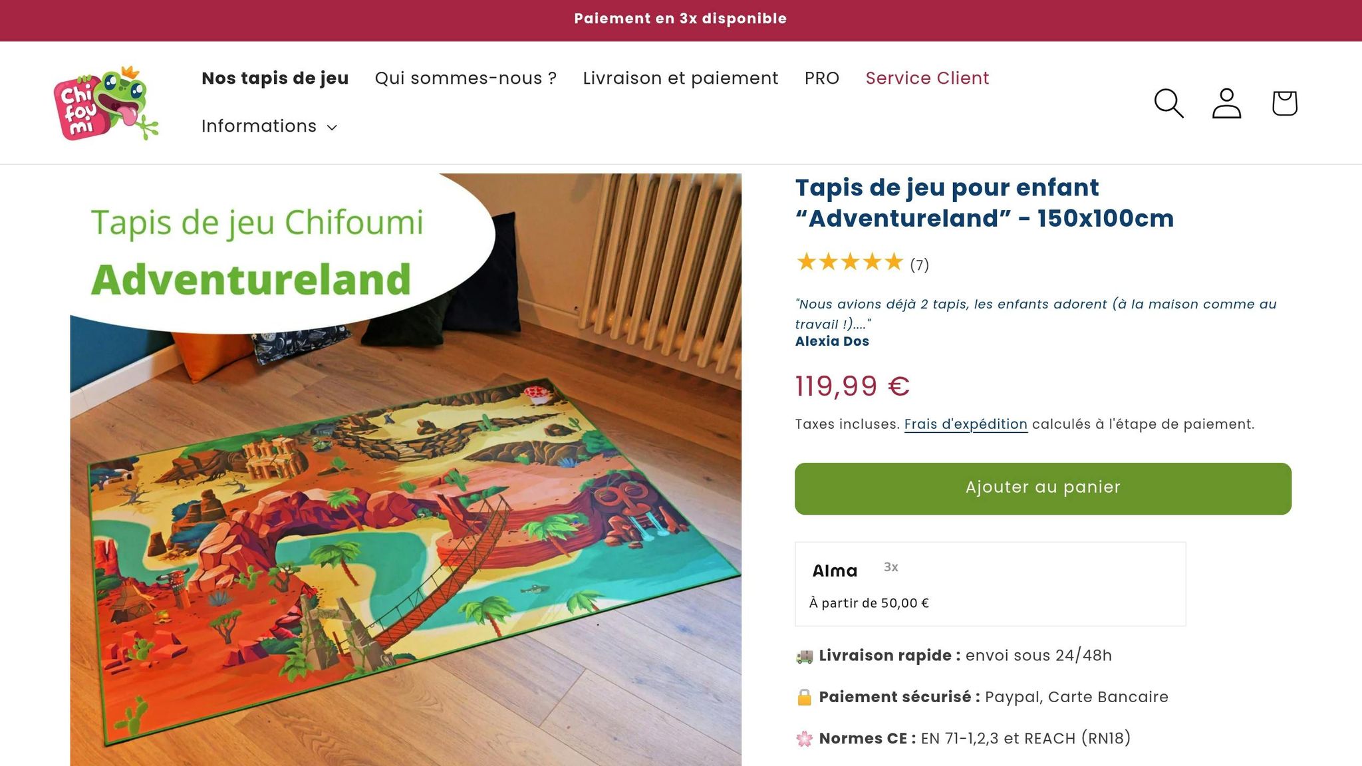Image resolution: width=1362 pixels, height=766 pixels.
Task: Click the Chifoumi frog logo
Action: click(x=106, y=103)
